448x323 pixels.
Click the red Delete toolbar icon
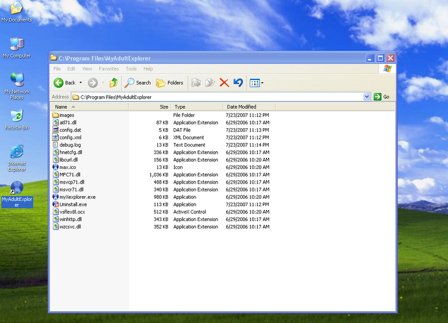point(225,83)
